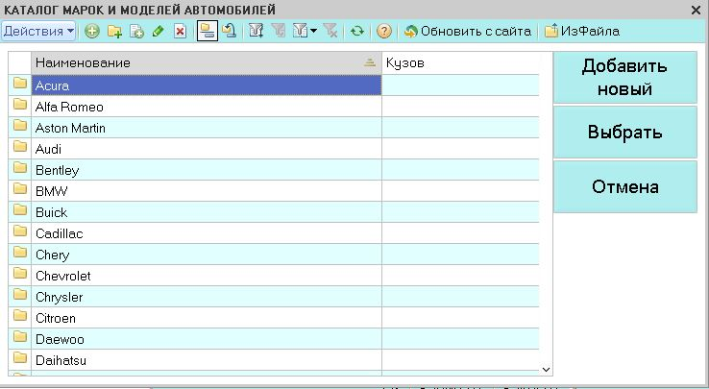The width and height of the screenshot is (709, 389).
Task: Select the Audi row
Action: click(274, 149)
